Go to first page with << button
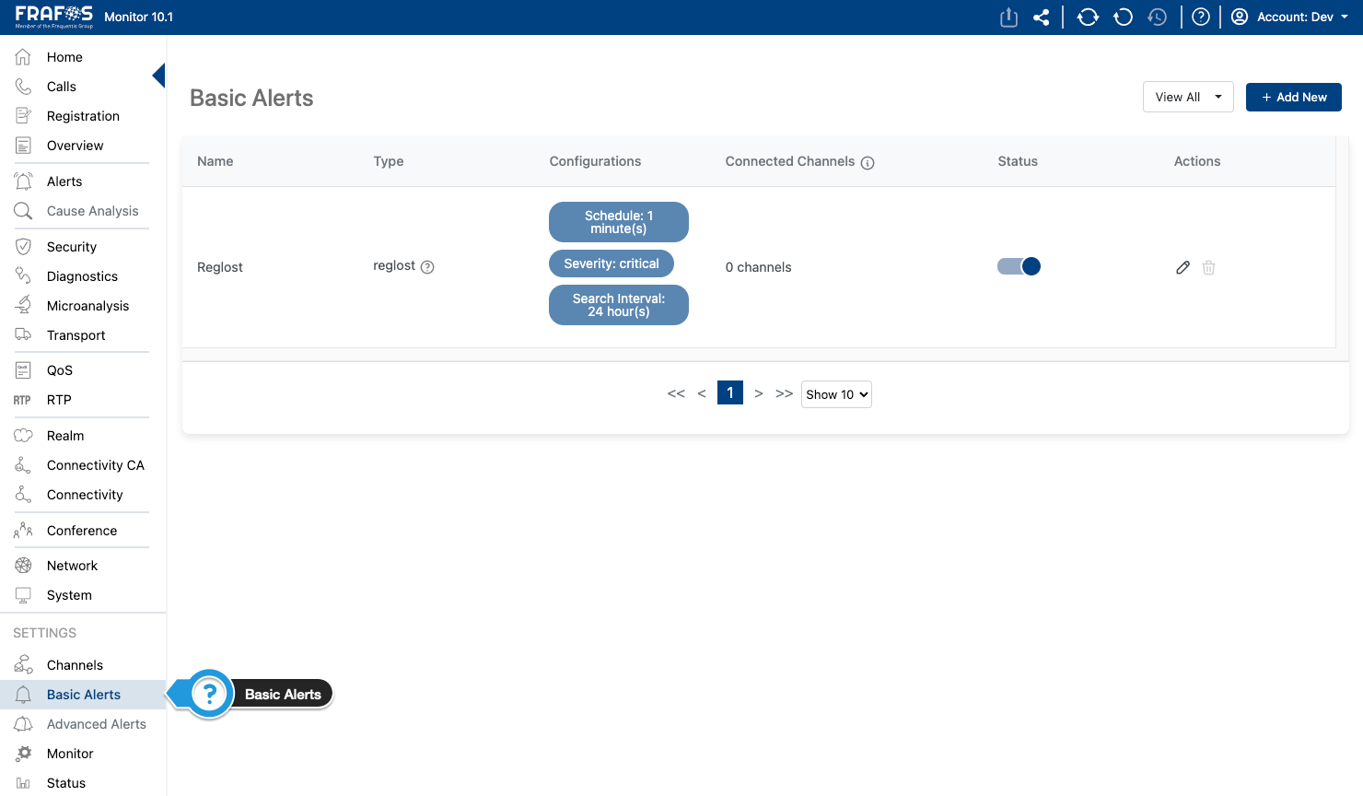This screenshot has height=796, width=1363. click(676, 393)
